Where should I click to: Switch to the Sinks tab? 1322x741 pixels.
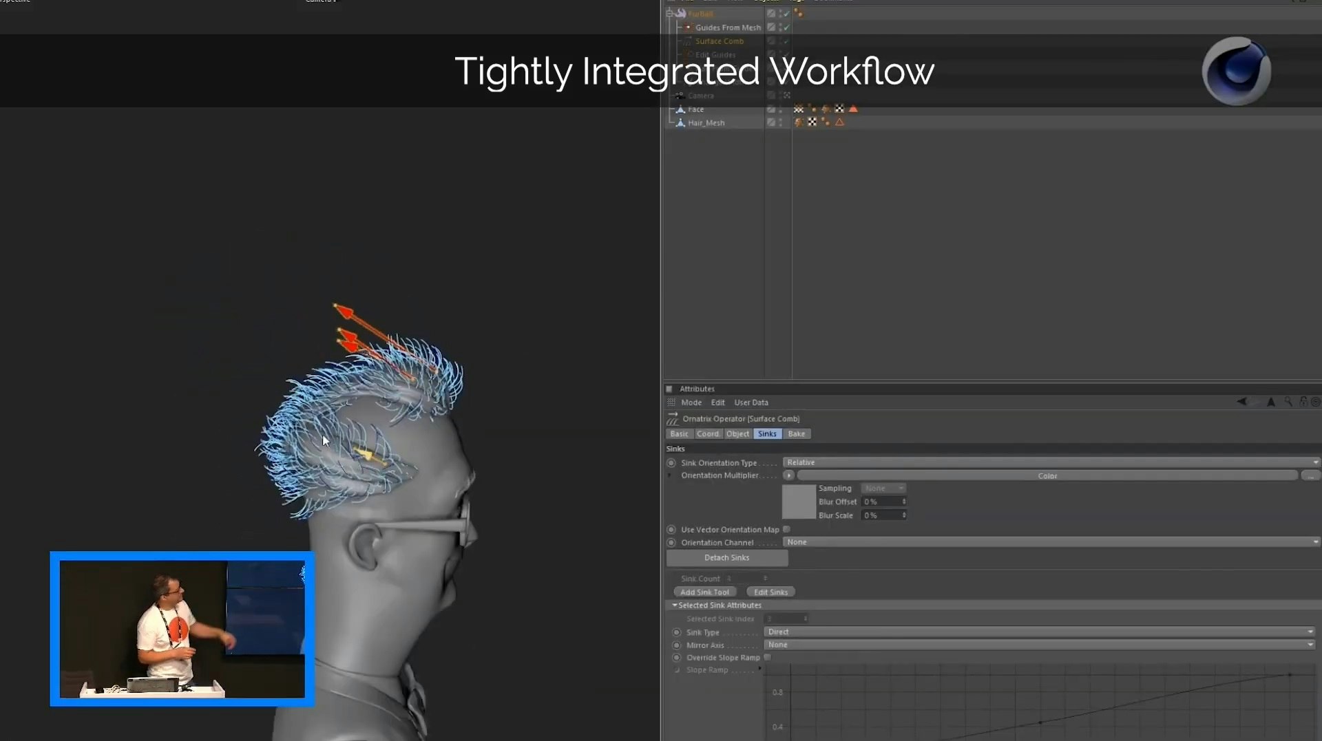767,434
